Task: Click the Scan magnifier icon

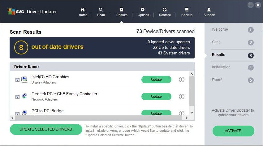Action: (101, 10)
